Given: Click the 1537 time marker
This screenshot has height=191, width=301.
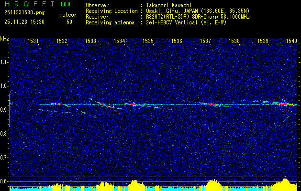Looking at the screenshot, I should (205, 41).
